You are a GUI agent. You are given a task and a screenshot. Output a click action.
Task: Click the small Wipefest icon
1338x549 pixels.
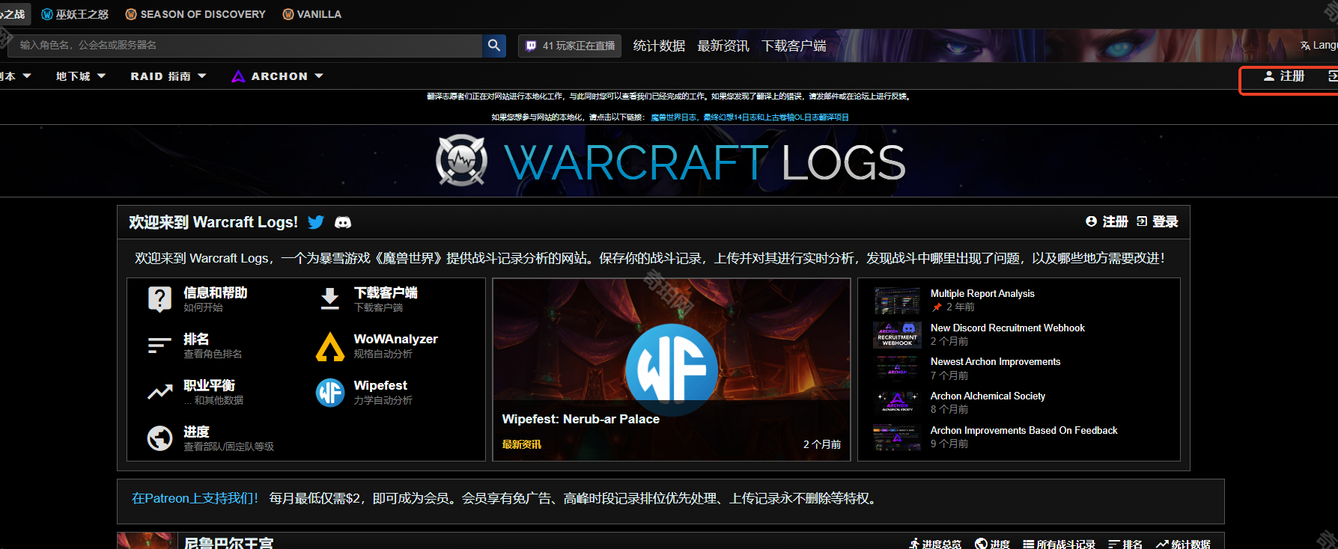(330, 393)
